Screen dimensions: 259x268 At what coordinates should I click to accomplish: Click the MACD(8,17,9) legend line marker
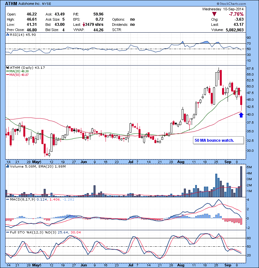[7, 200]
